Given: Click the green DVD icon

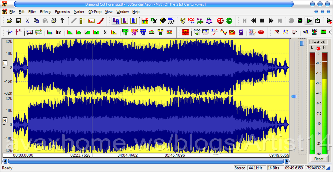Looking at the screenshot, I should pyautogui.click(x=229, y=21).
